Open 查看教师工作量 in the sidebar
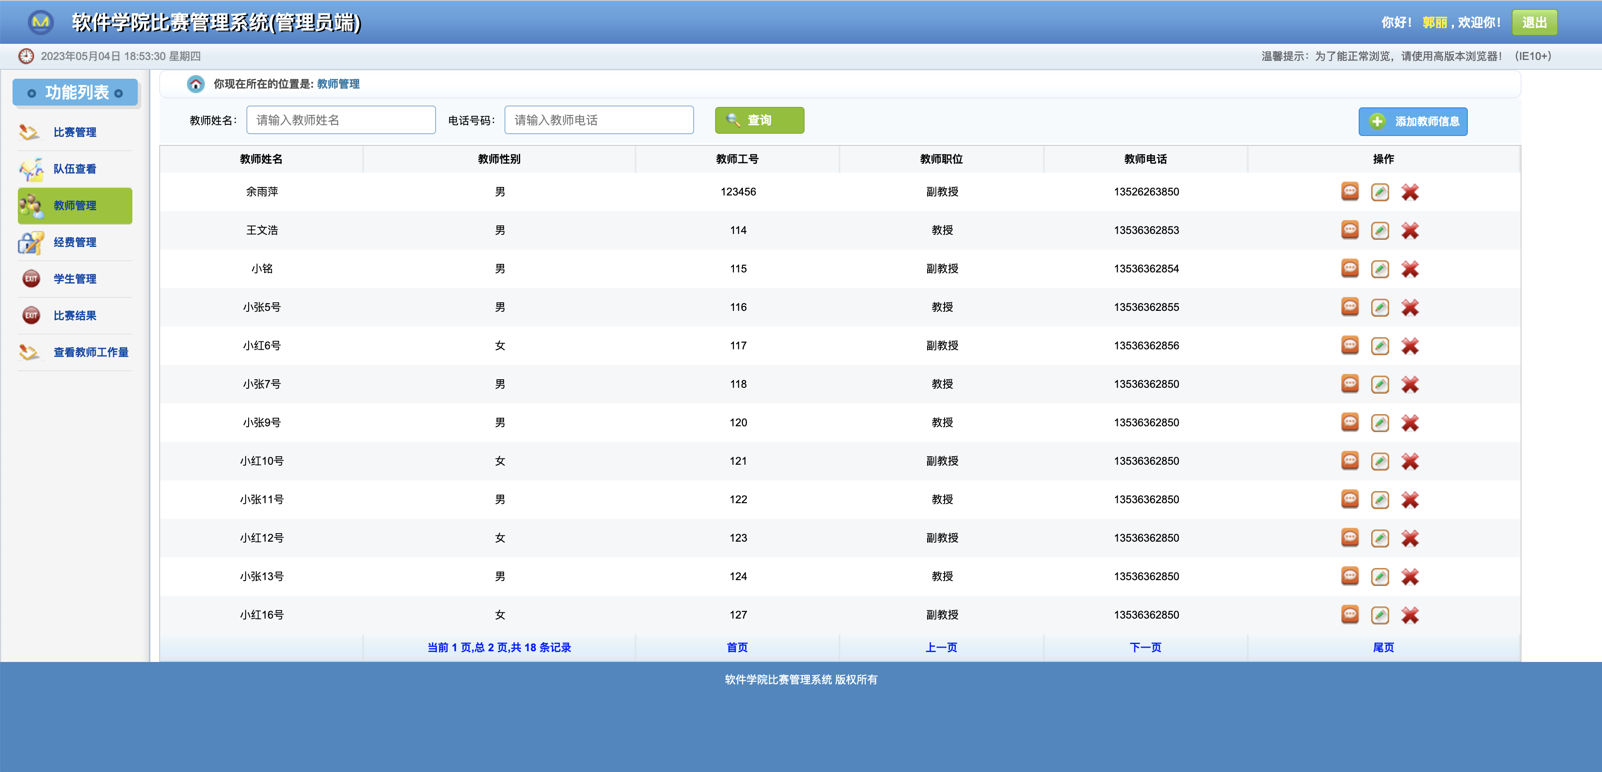Viewport: 1602px width, 772px height. click(75, 353)
